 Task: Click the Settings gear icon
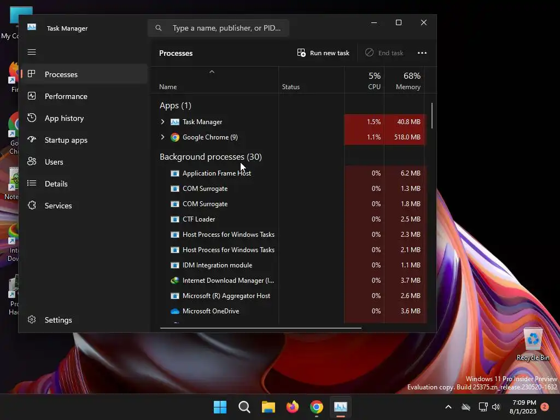pos(32,319)
